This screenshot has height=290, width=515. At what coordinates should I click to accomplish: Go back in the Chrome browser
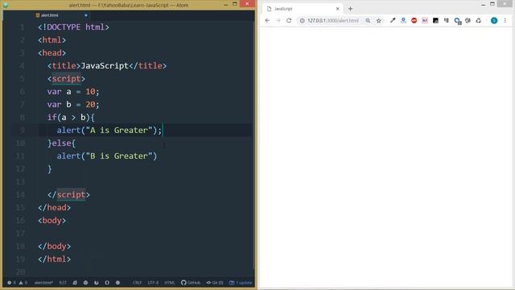267,20
